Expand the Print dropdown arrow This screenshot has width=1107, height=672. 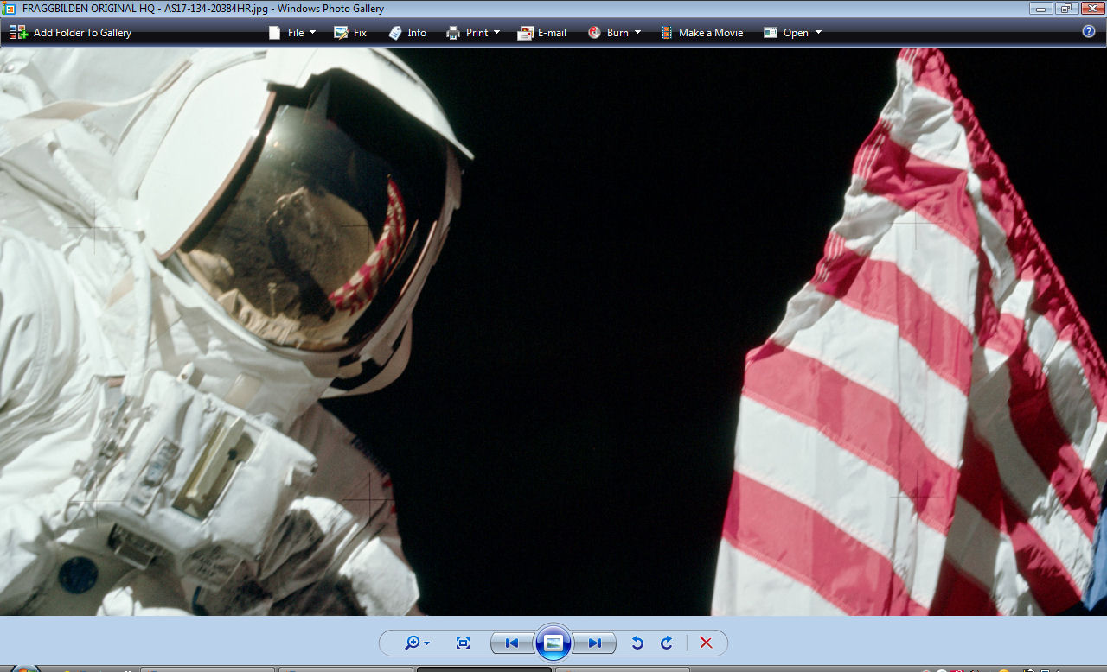tap(496, 33)
